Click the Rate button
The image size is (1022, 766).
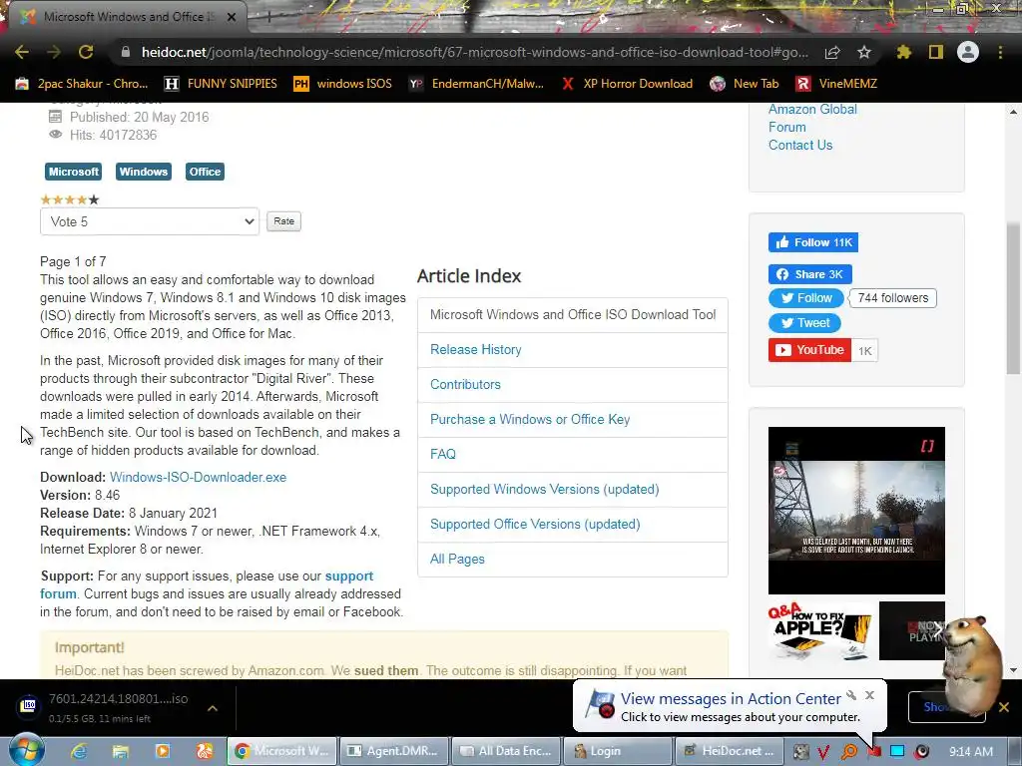click(283, 221)
